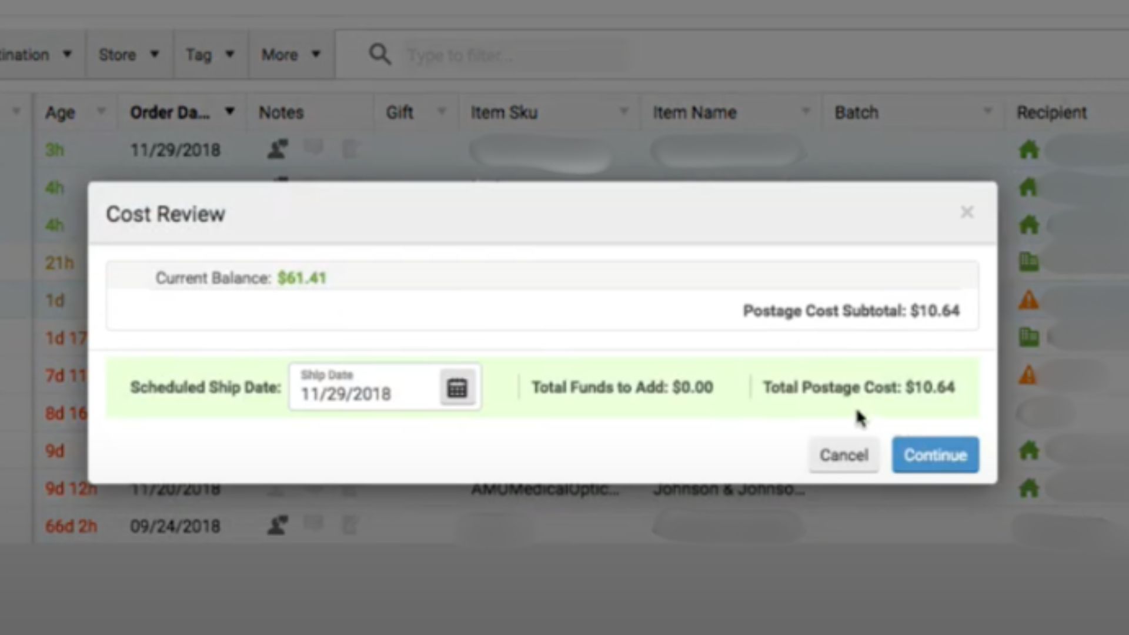Screen dimensions: 1129x635
Task: Click the search filter text box
Action: click(x=512, y=54)
